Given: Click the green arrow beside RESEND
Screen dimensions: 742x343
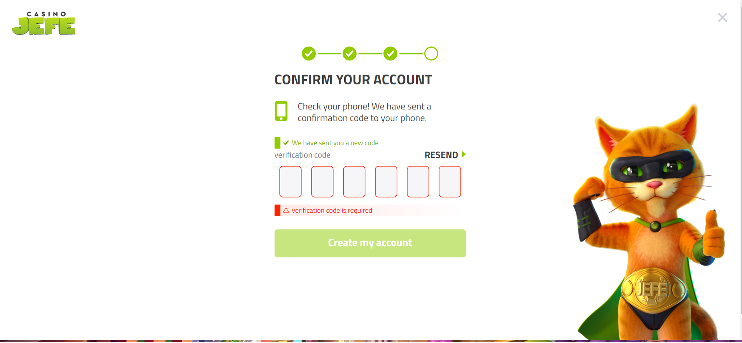Looking at the screenshot, I should tap(464, 154).
